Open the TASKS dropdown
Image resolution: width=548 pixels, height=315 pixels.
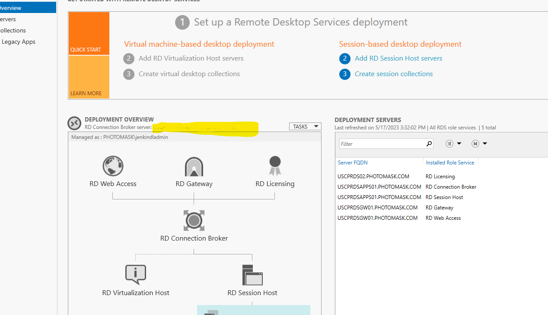[305, 126]
